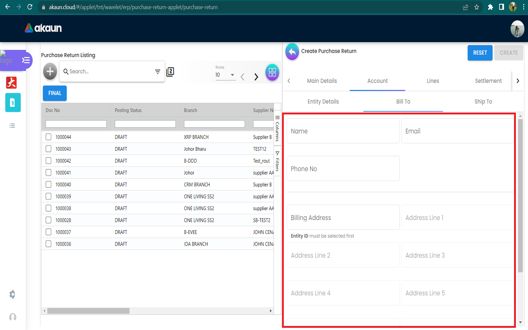Click the plus icon to add purchase return

pyautogui.click(x=50, y=71)
